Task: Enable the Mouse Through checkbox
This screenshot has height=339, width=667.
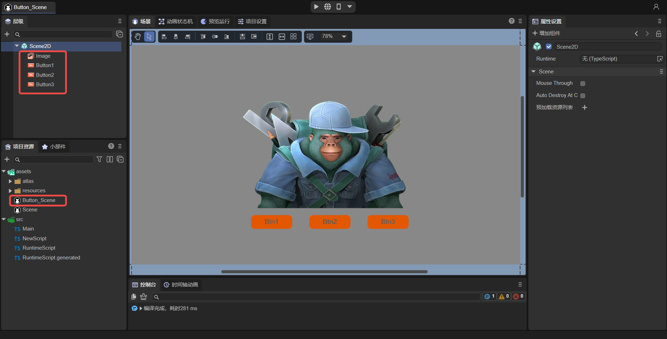Action: coord(583,83)
